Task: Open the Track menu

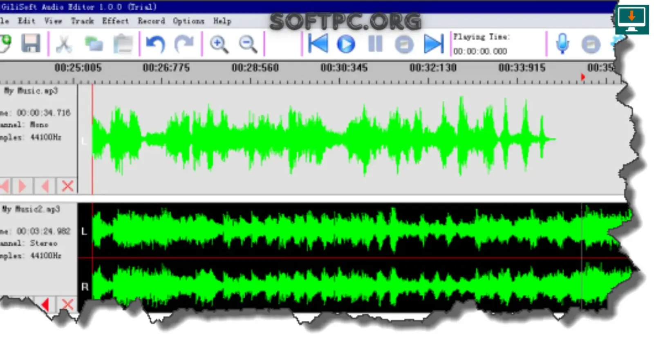Action: tap(82, 21)
